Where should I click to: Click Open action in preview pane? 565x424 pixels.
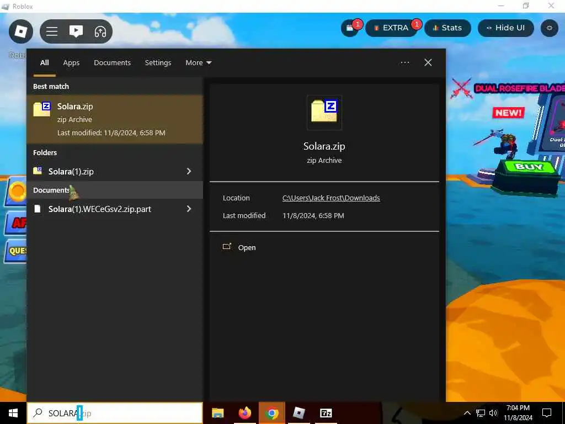point(247,248)
